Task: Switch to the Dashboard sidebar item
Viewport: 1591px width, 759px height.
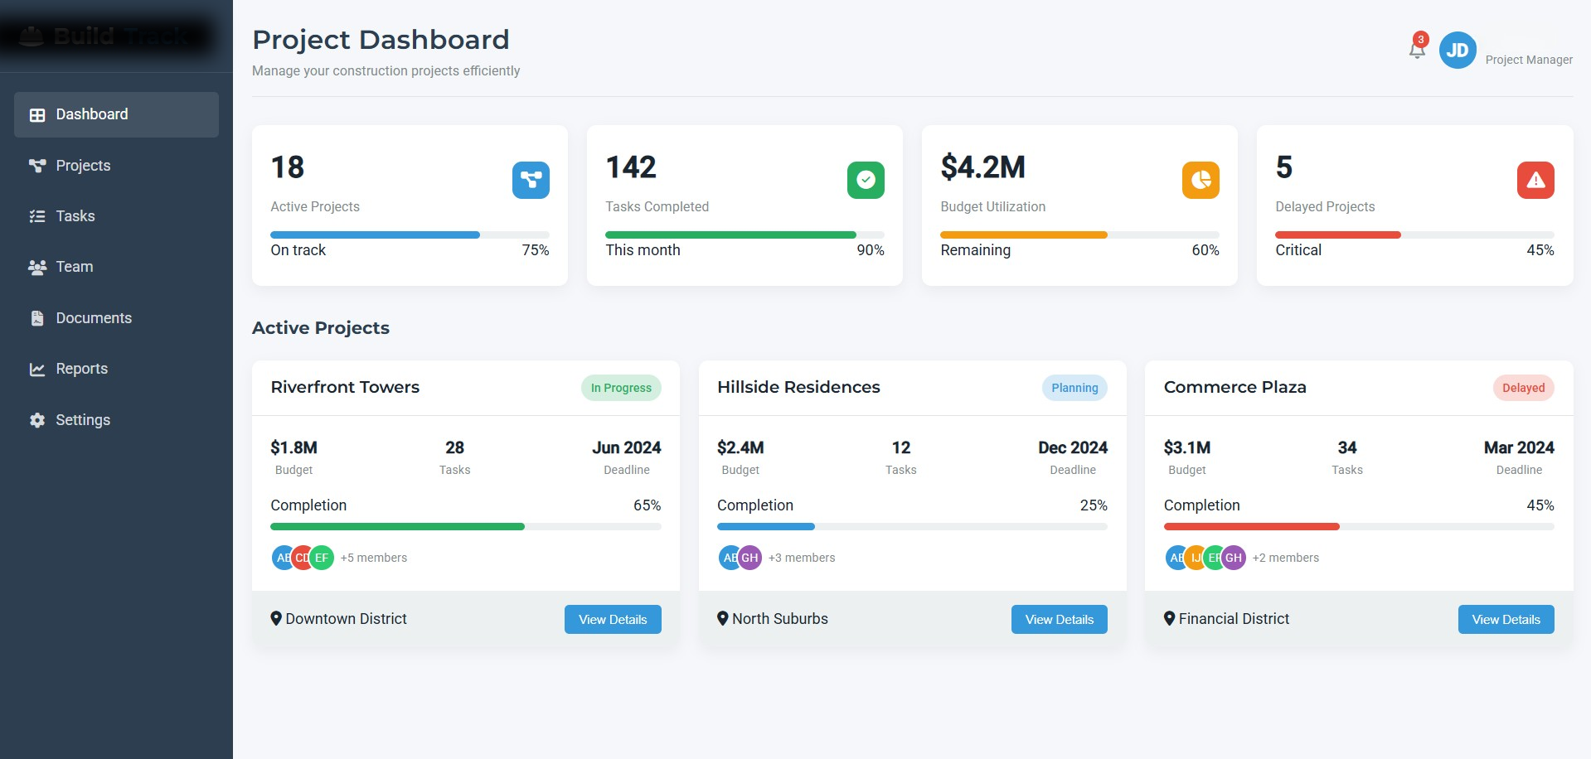Action: coord(91,114)
